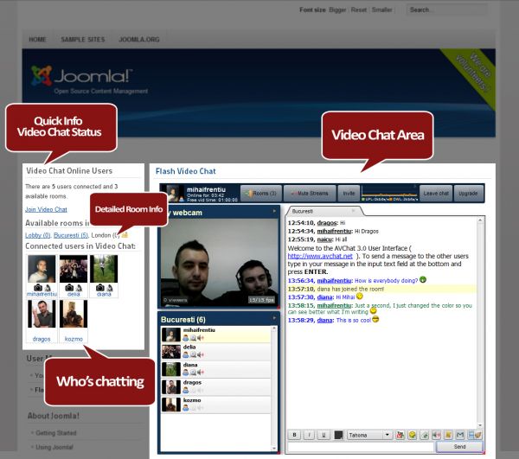The width and height of the screenshot is (519, 459).
Task: Select the Bucuresti chat tab
Action: click(x=302, y=211)
